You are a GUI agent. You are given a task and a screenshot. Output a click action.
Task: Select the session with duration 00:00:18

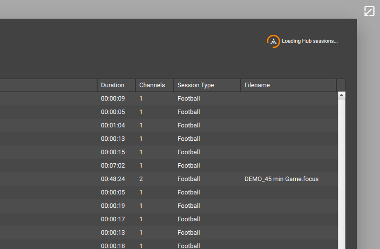(168, 245)
